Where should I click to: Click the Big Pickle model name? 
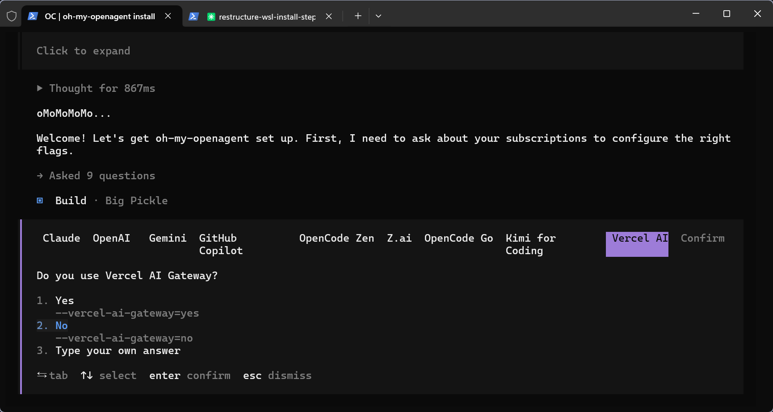click(x=137, y=201)
